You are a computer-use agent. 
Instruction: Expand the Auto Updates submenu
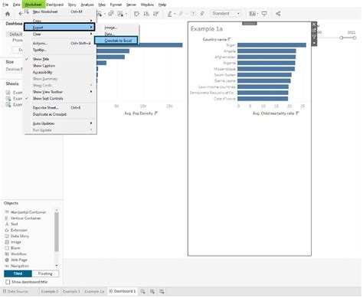pyautogui.click(x=60, y=123)
